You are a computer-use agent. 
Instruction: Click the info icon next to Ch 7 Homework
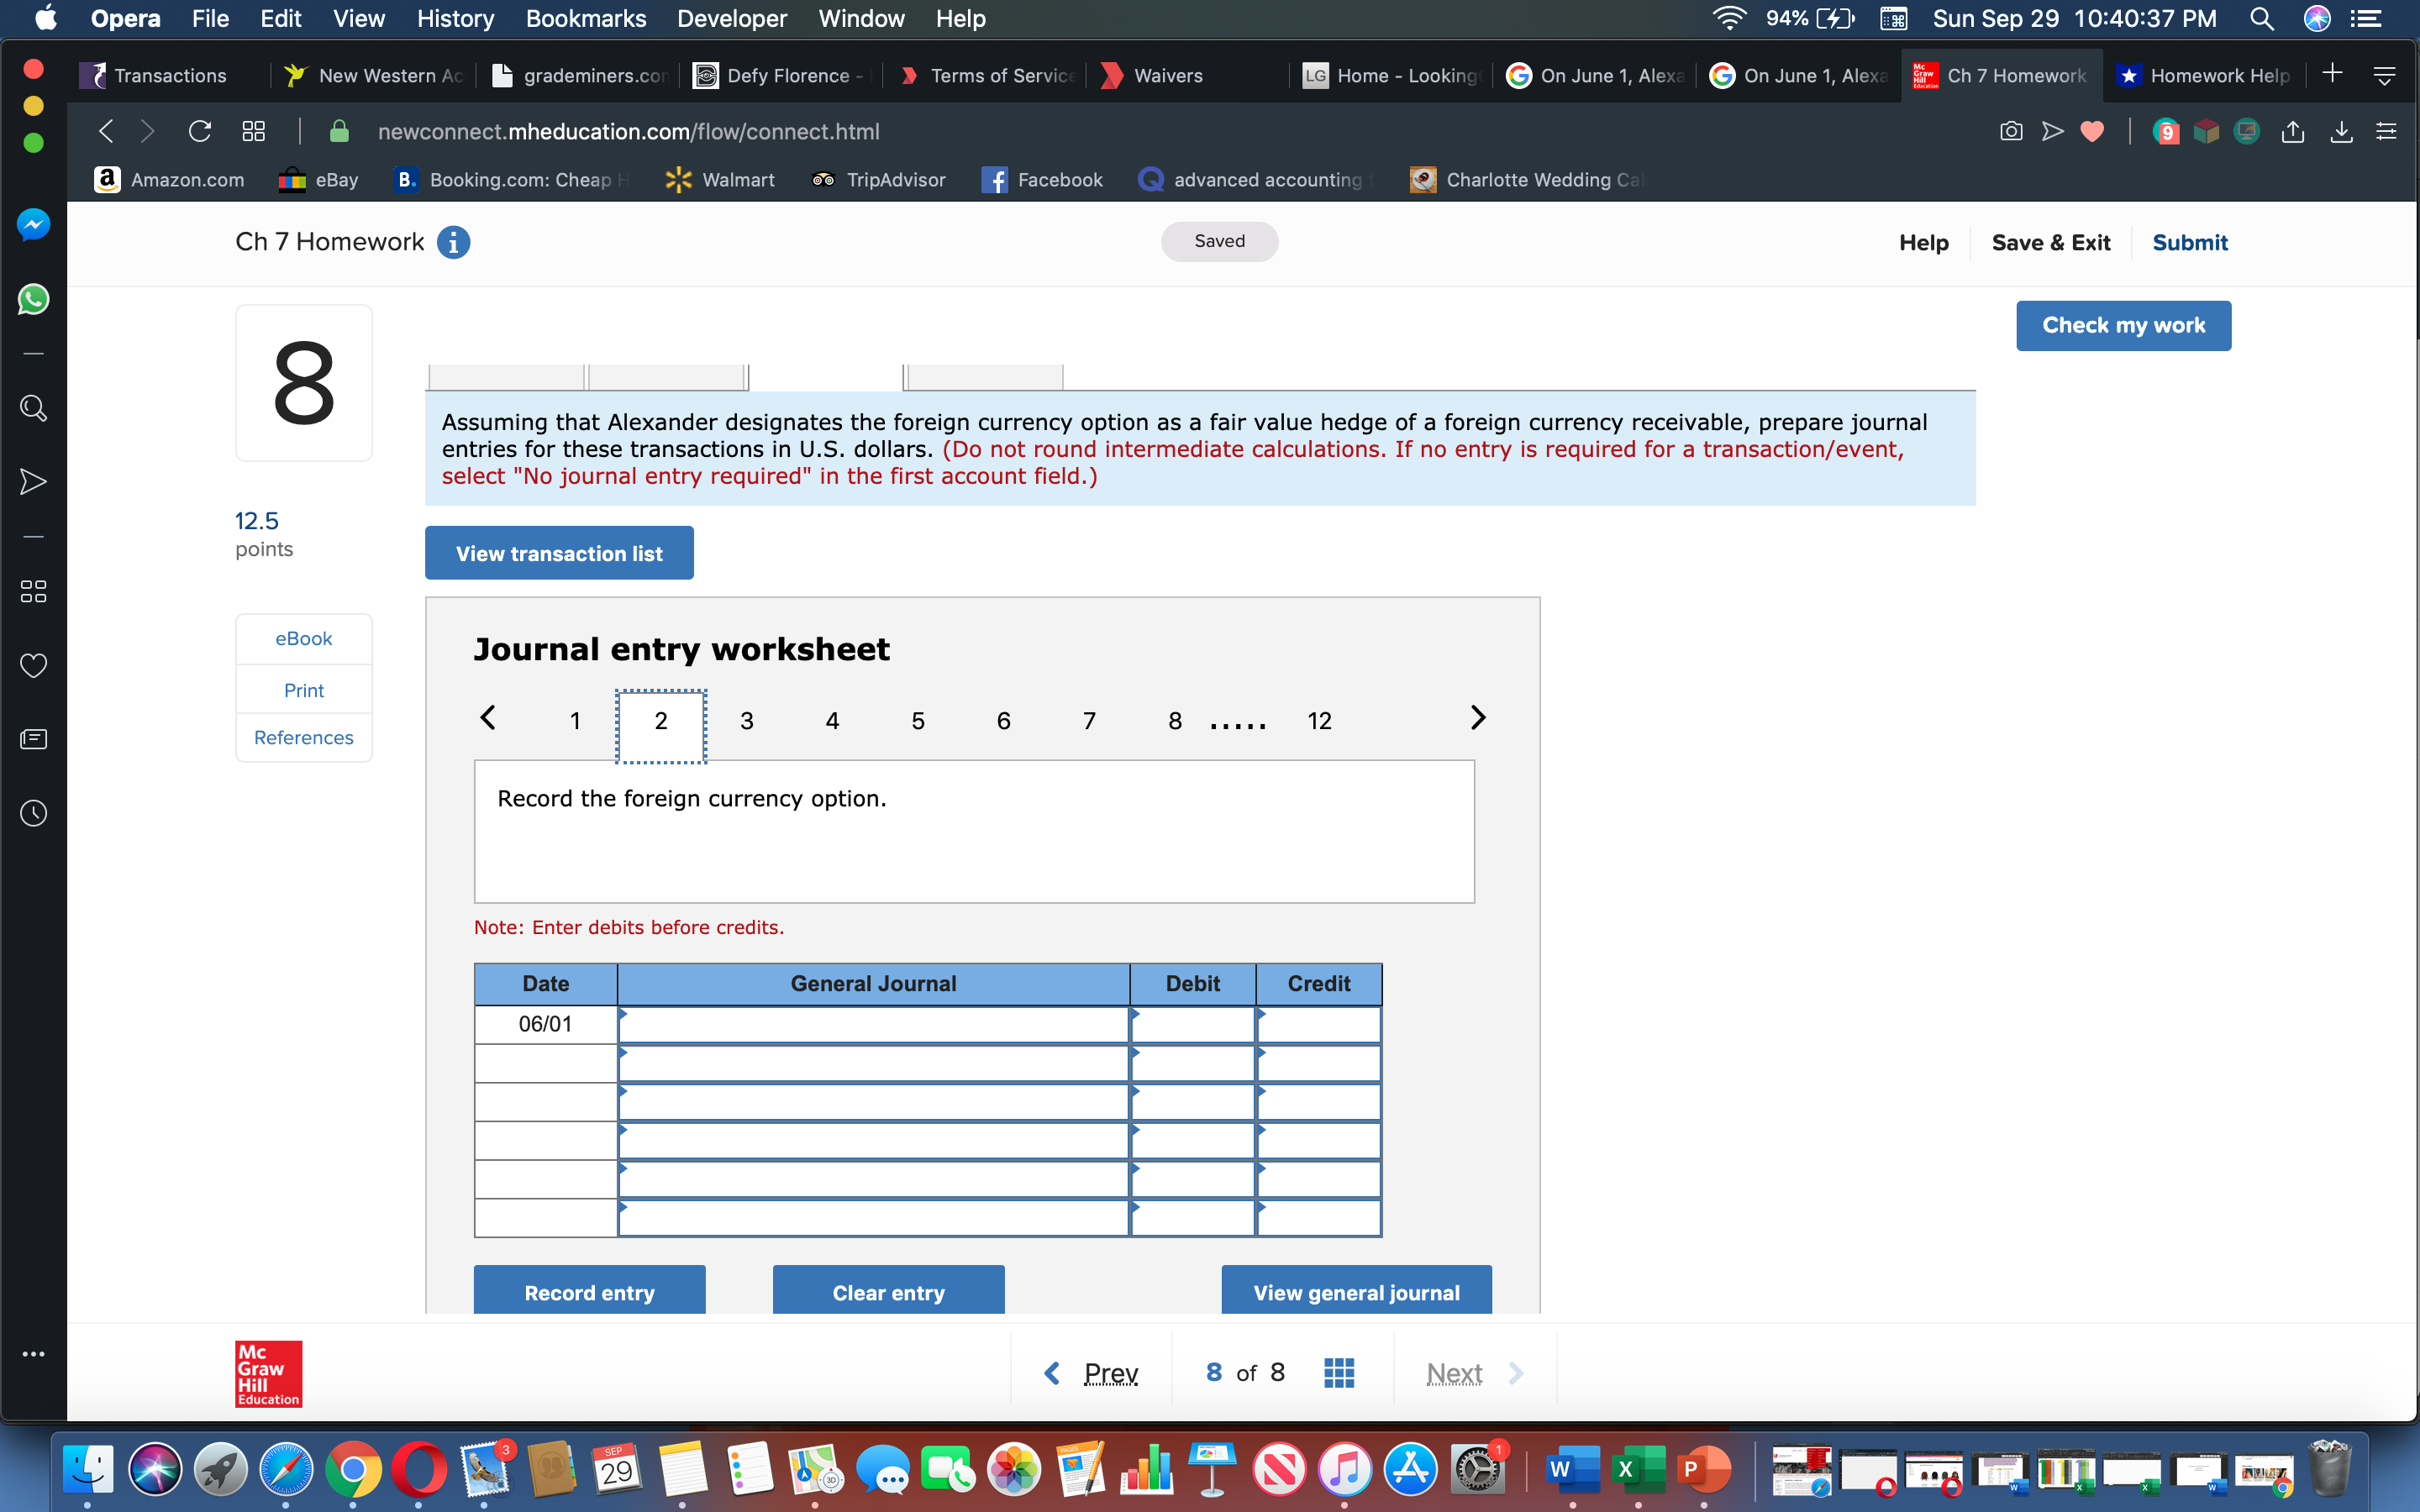453,242
